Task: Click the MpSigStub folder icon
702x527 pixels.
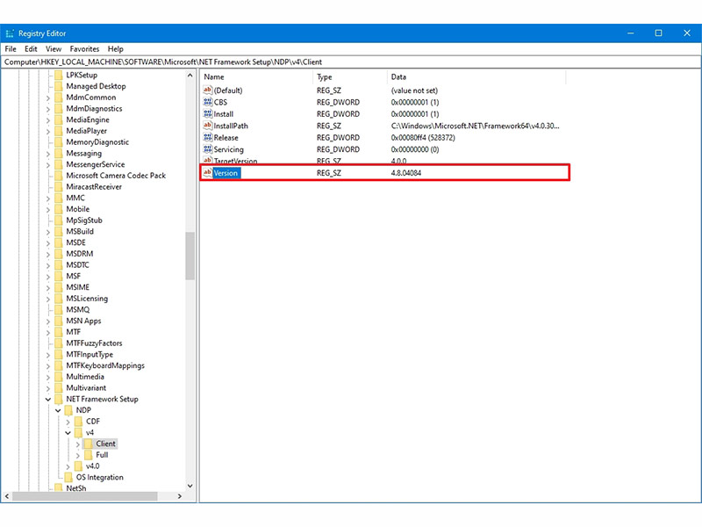Action: (x=59, y=220)
